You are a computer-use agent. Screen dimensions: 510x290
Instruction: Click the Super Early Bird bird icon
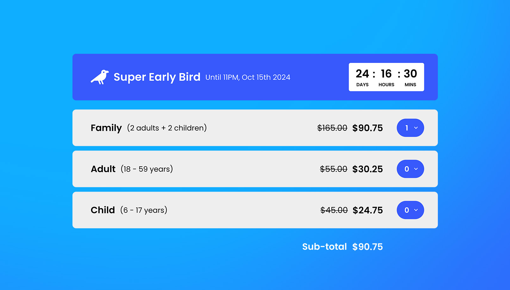click(x=100, y=77)
